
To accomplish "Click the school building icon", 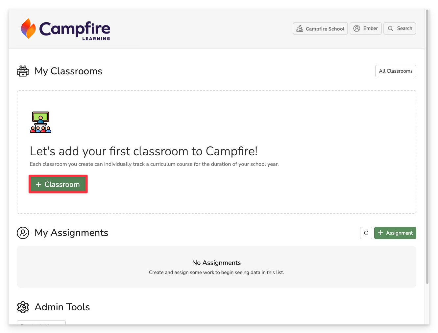I will (300, 29).
